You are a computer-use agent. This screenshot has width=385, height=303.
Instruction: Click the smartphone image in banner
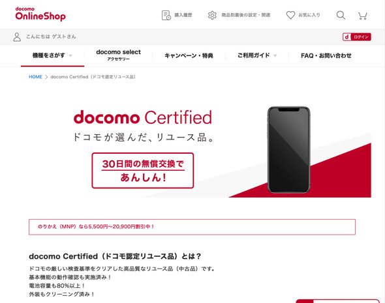[x=288, y=149]
